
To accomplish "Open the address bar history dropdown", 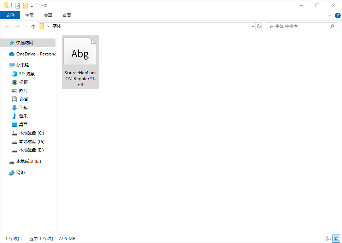I will (x=253, y=26).
